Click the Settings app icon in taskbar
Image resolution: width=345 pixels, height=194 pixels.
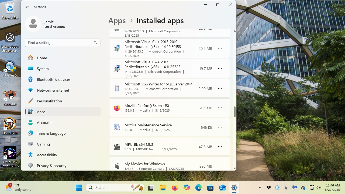click(x=234, y=188)
